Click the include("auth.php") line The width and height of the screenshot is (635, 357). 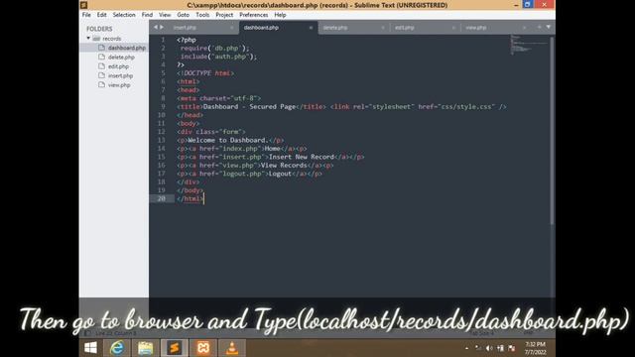pyautogui.click(x=218, y=57)
